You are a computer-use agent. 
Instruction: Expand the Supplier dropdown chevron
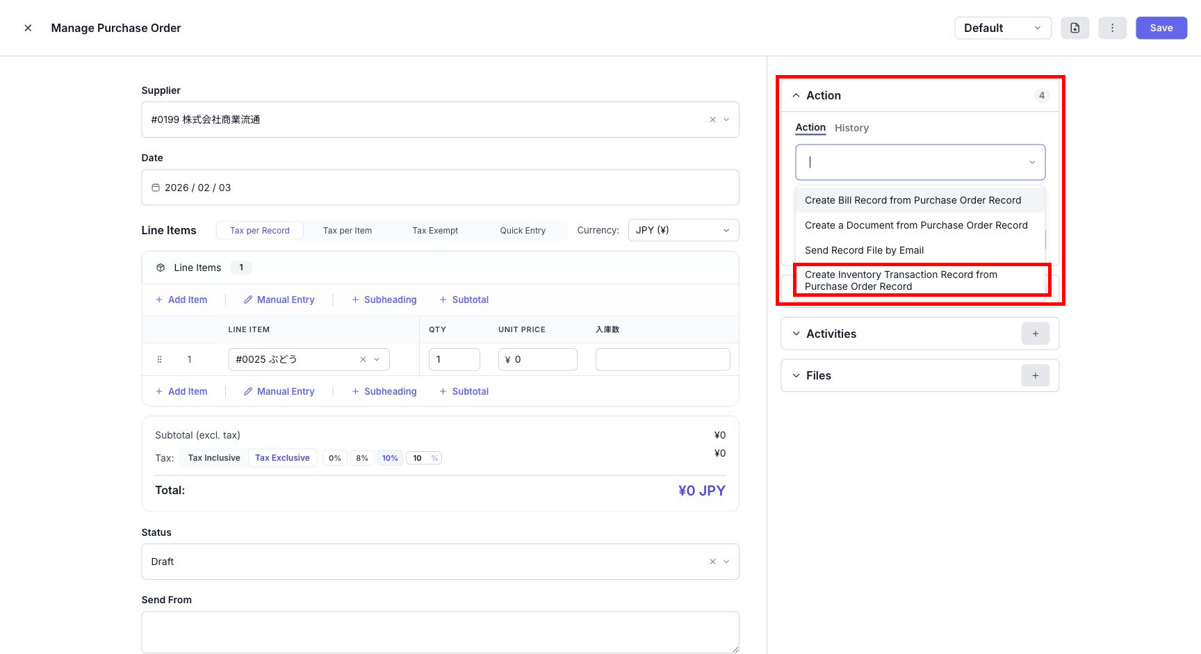(x=726, y=120)
